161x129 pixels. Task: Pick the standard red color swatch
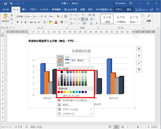click(x=62, y=92)
